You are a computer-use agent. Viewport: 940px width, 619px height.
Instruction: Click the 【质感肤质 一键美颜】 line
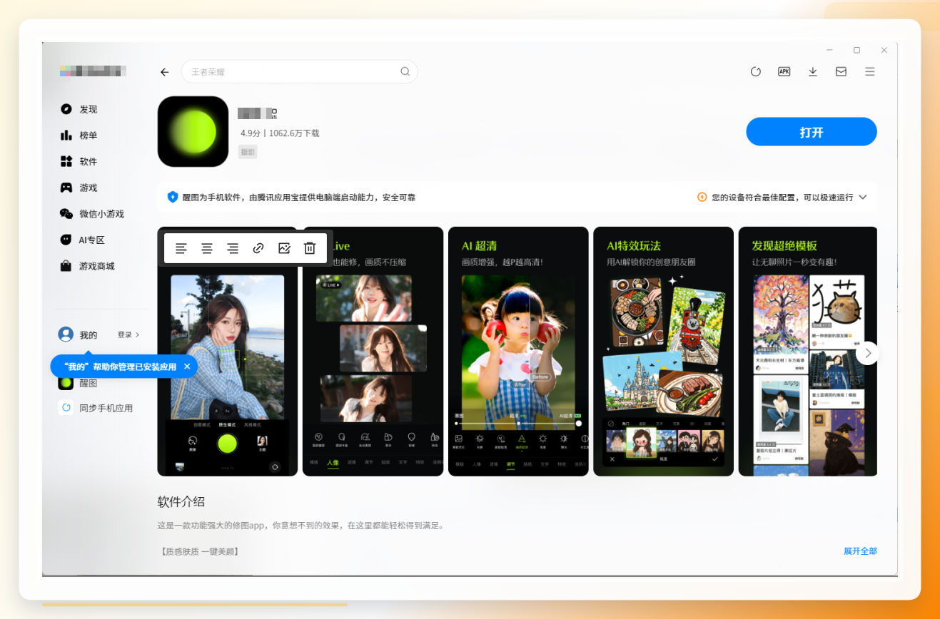point(198,551)
